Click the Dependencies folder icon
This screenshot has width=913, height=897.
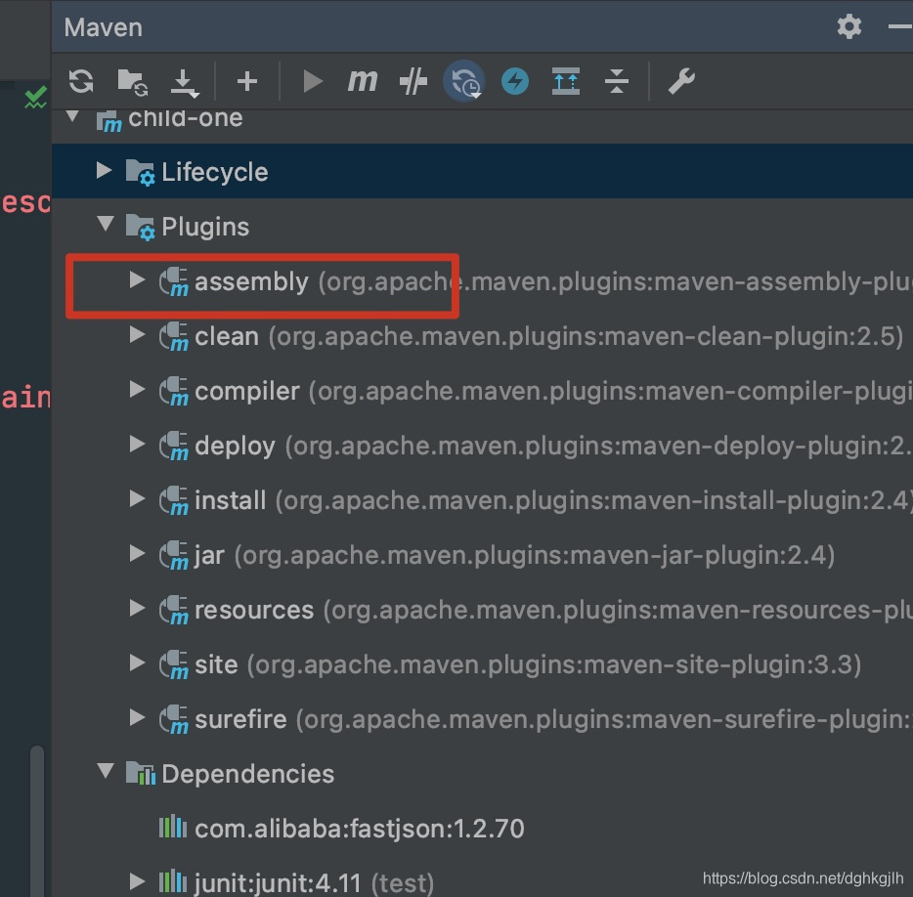141,773
